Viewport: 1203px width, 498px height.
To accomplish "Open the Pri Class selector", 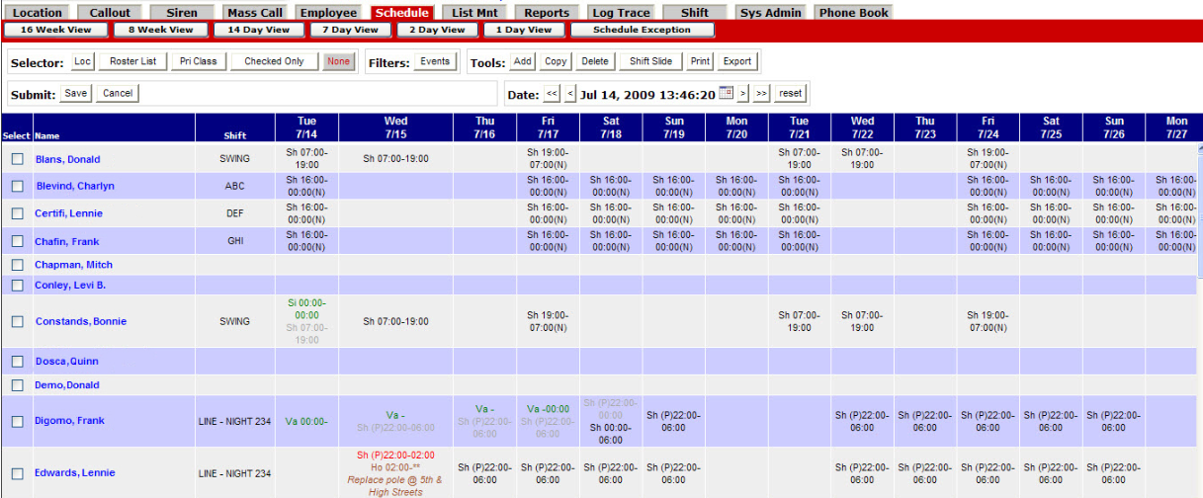I will (198, 61).
